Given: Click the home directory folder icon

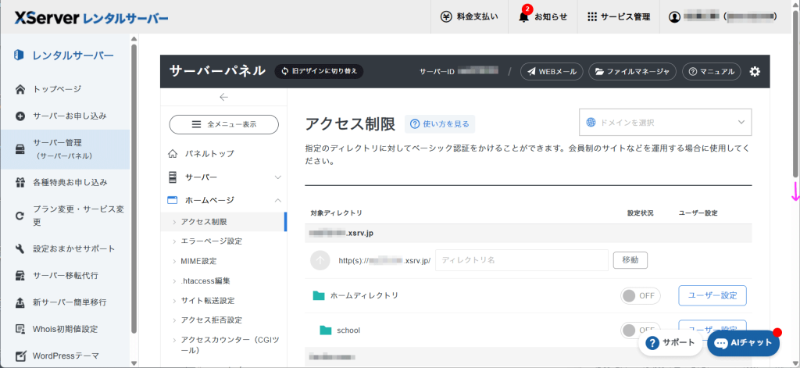Looking at the screenshot, I should (x=318, y=295).
